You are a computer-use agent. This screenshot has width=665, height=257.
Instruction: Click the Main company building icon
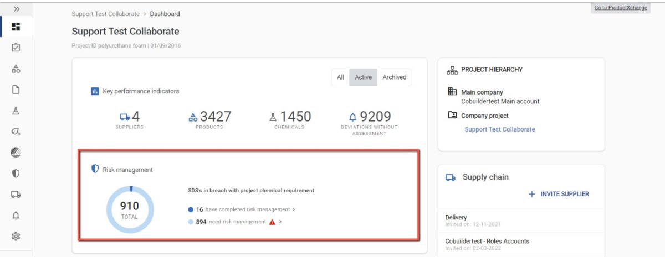[452, 92]
